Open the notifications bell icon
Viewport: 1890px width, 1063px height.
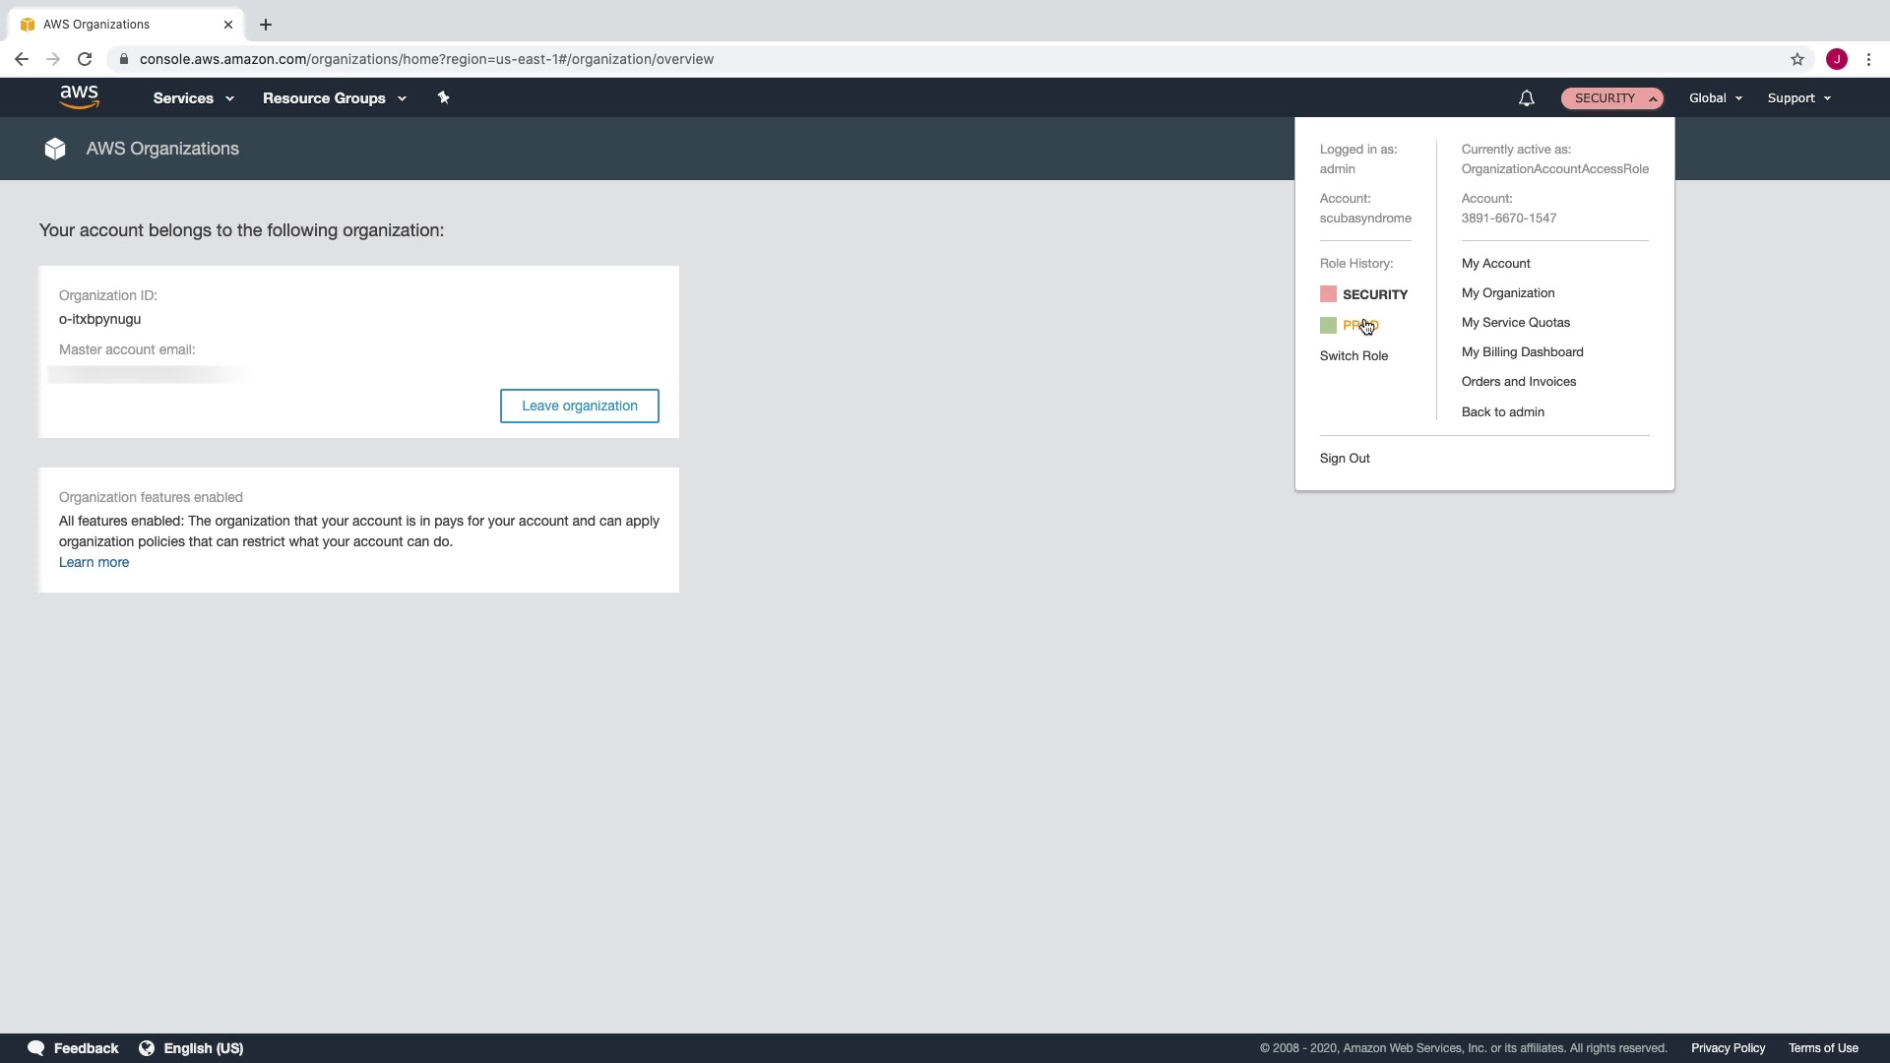[1526, 98]
